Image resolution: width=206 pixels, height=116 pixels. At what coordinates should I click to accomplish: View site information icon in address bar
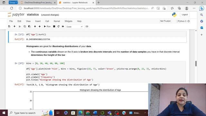tap(20, 8)
